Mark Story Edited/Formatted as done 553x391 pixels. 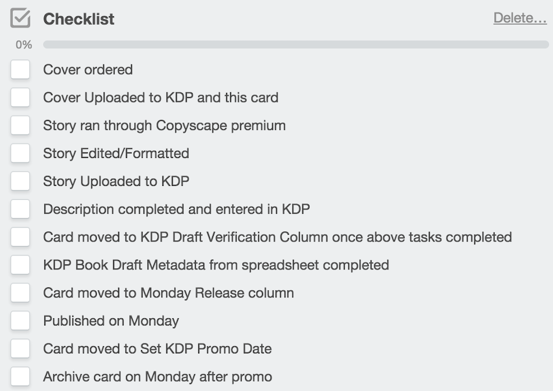tap(20, 153)
